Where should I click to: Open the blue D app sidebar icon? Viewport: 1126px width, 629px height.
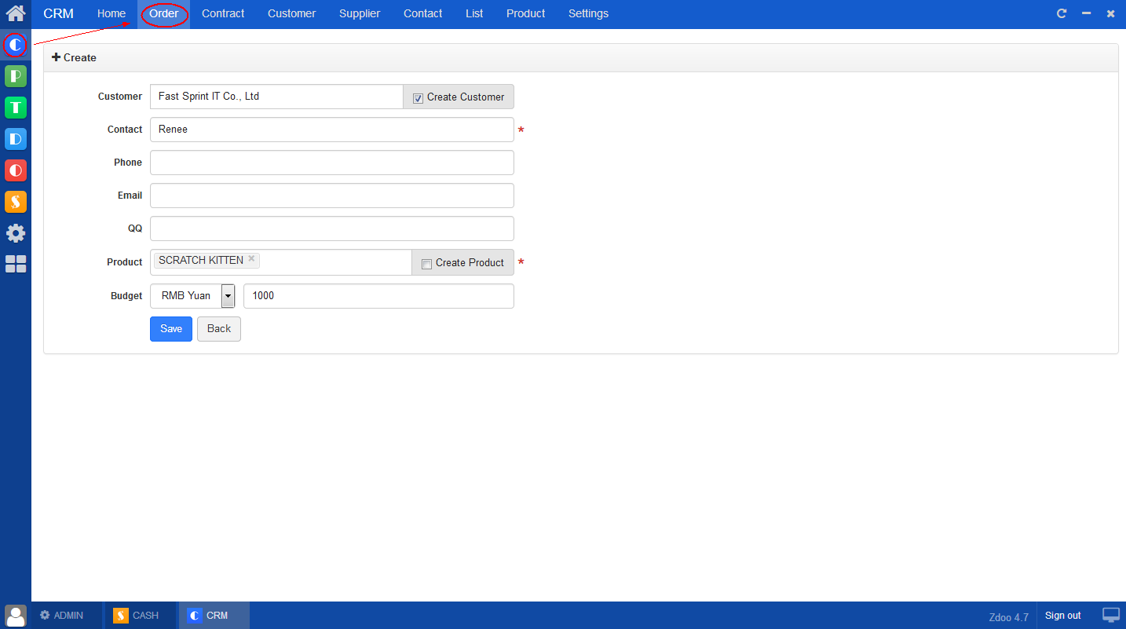pos(16,139)
